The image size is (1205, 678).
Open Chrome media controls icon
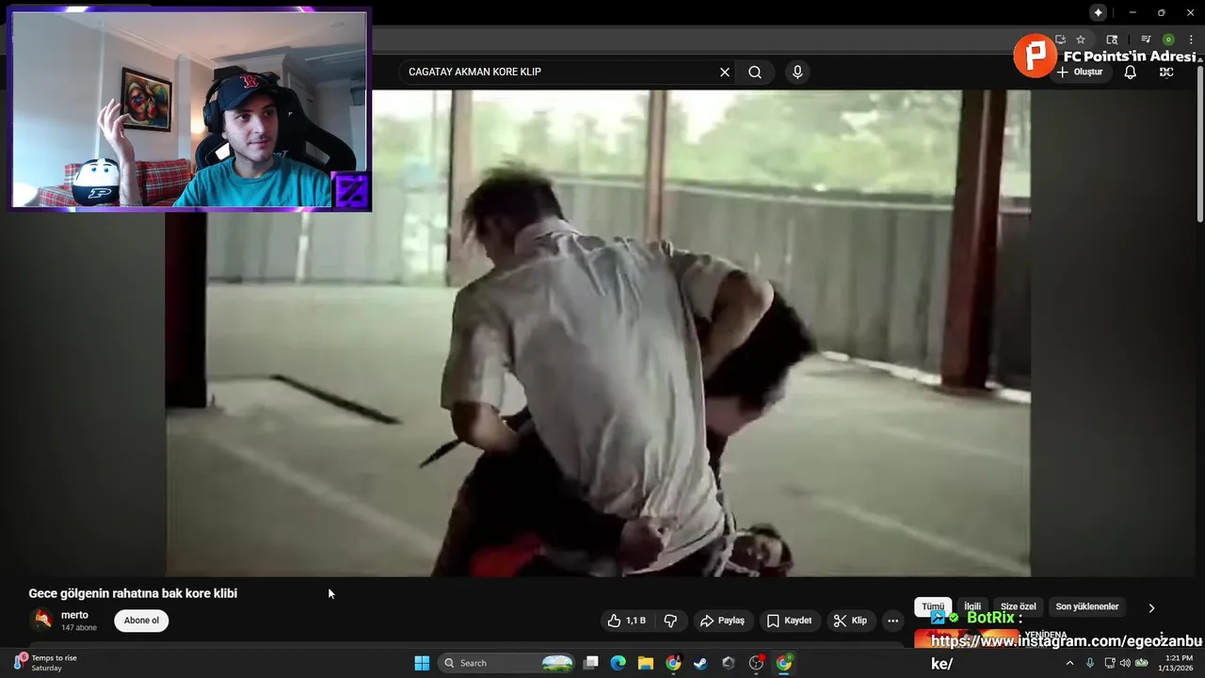tap(1146, 40)
